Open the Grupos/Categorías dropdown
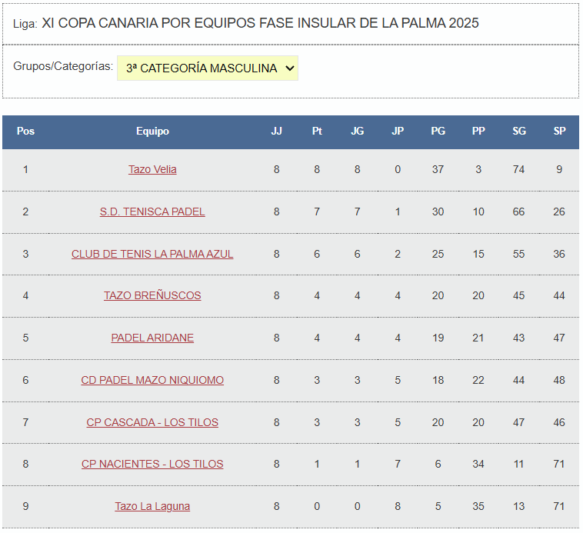 (x=208, y=68)
